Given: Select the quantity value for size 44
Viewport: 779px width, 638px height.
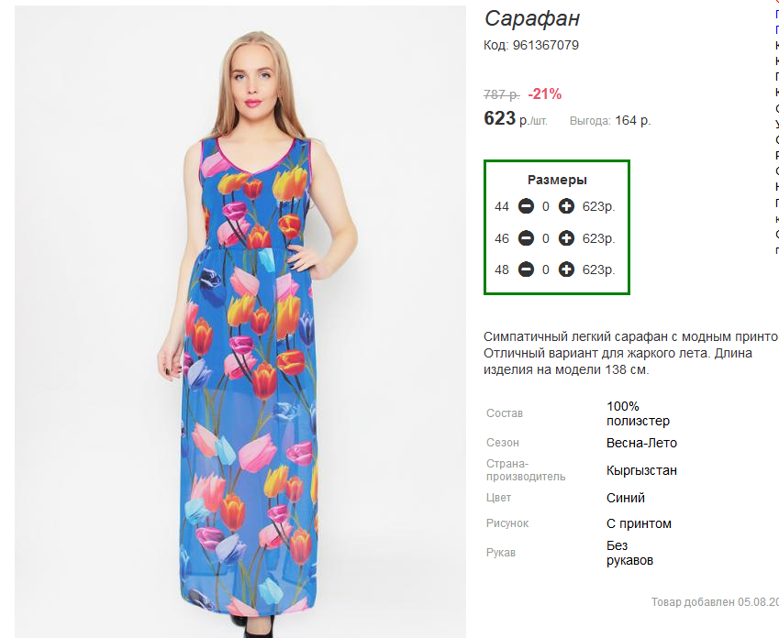Looking at the screenshot, I should tap(546, 206).
